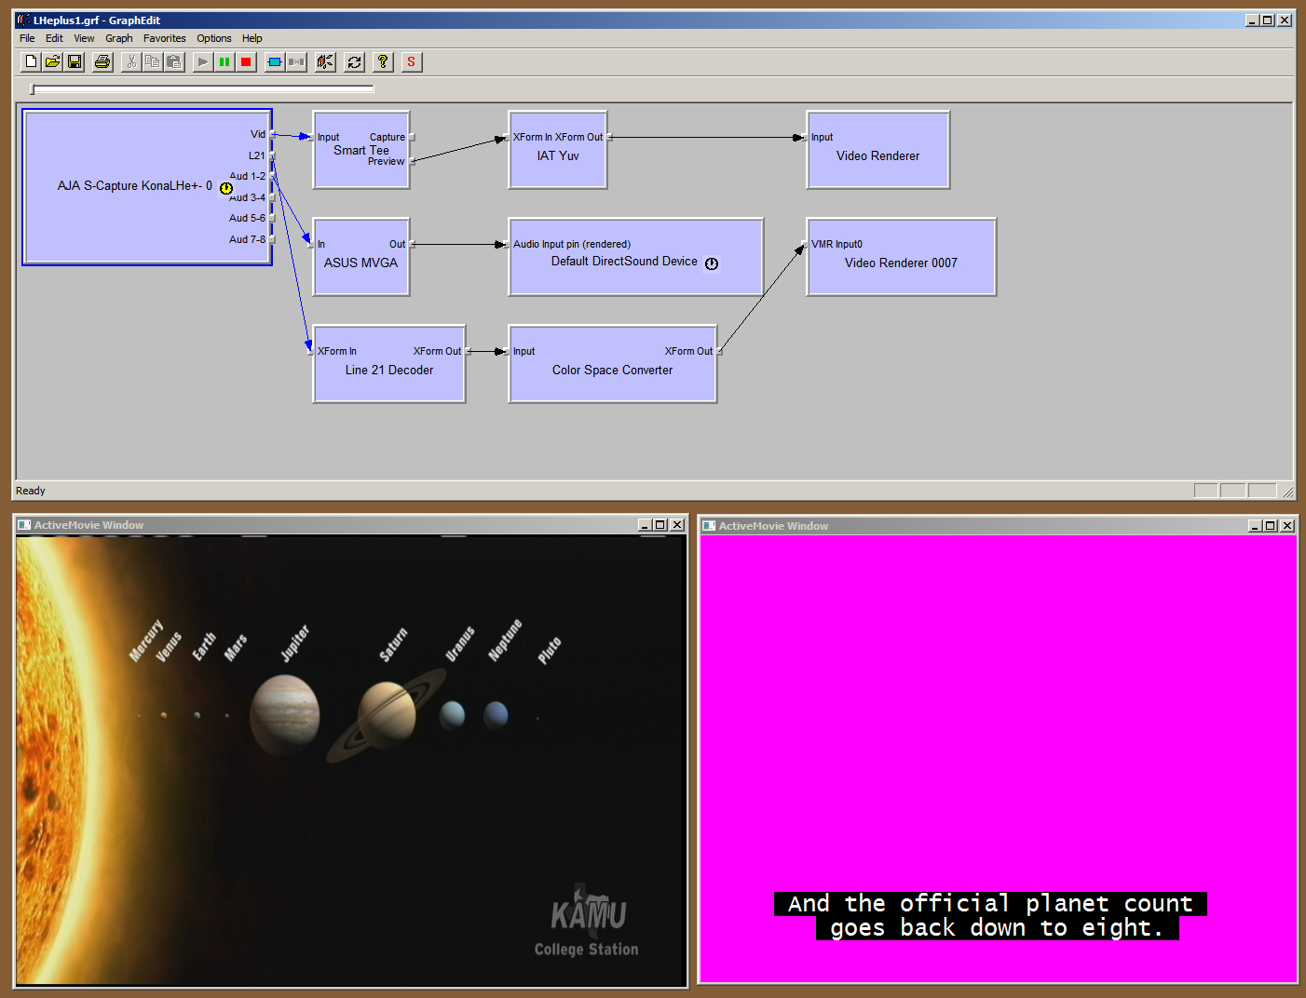Click the Preview pin on Smart Tee
The width and height of the screenshot is (1306, 998).
click(412, 161)
